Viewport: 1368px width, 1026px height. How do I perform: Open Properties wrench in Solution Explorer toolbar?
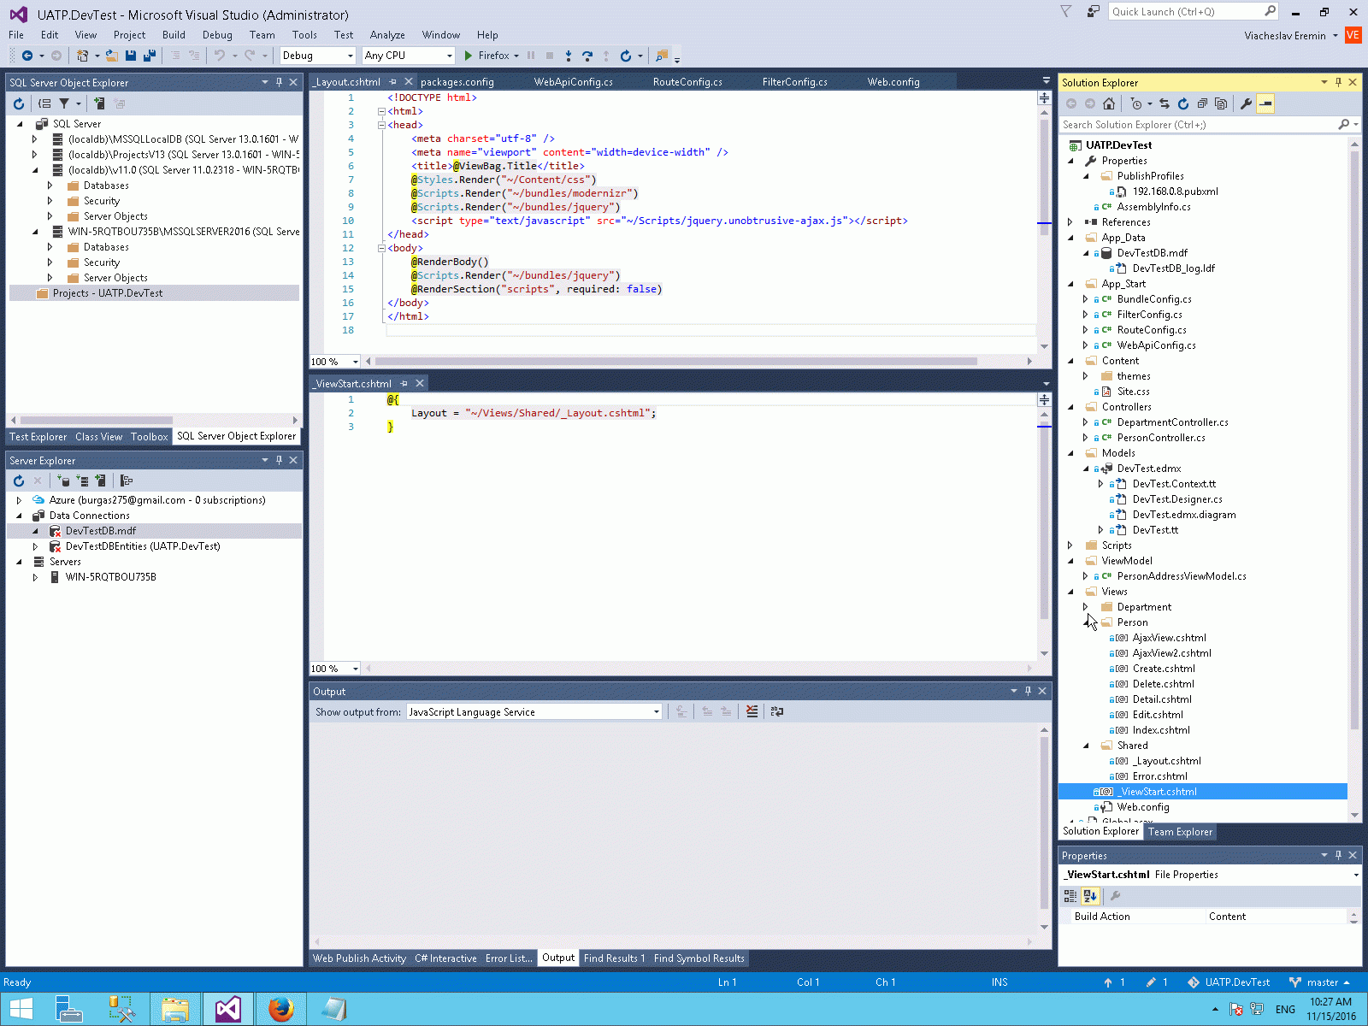[x=1246, y=103]
